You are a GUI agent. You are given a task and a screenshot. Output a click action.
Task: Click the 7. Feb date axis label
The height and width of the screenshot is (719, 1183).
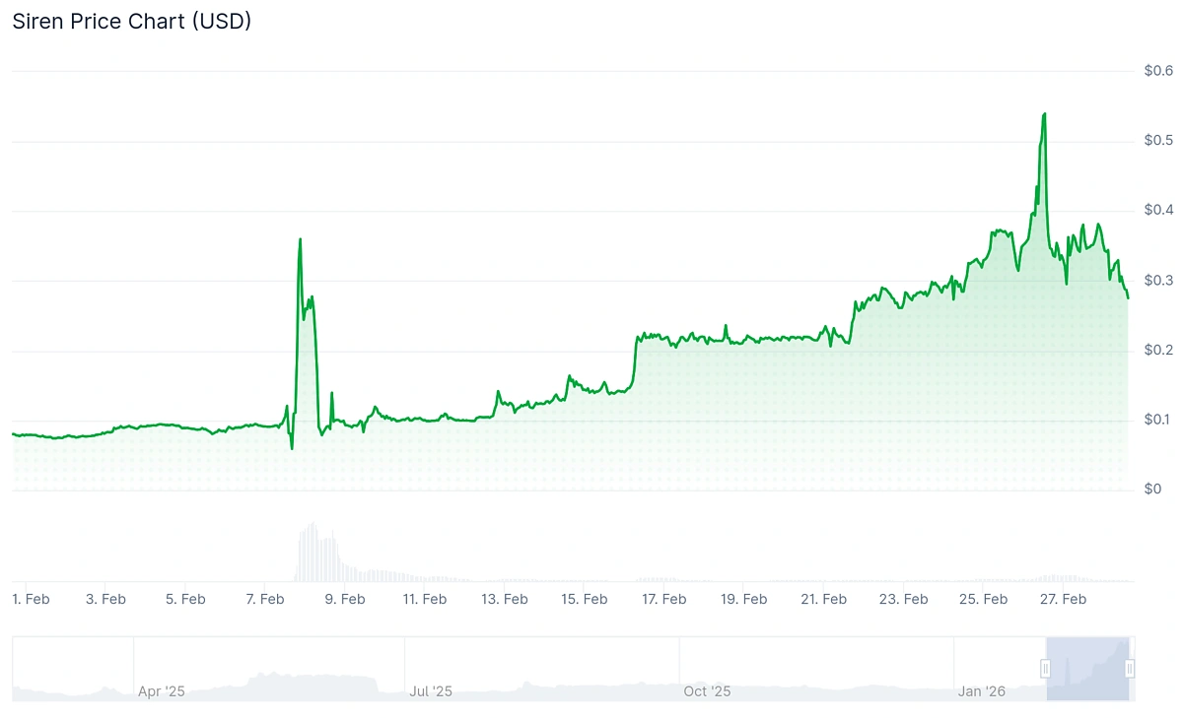pyautogui.click(x=265, y=599)
